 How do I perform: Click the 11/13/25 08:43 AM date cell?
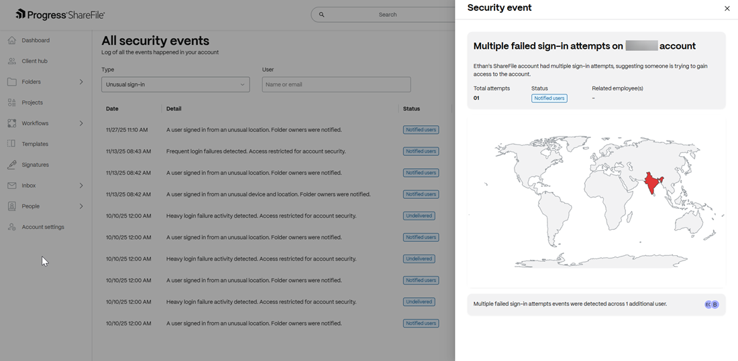129,151
